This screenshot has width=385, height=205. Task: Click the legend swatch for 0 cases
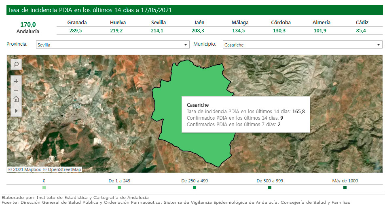click(44, 188)
